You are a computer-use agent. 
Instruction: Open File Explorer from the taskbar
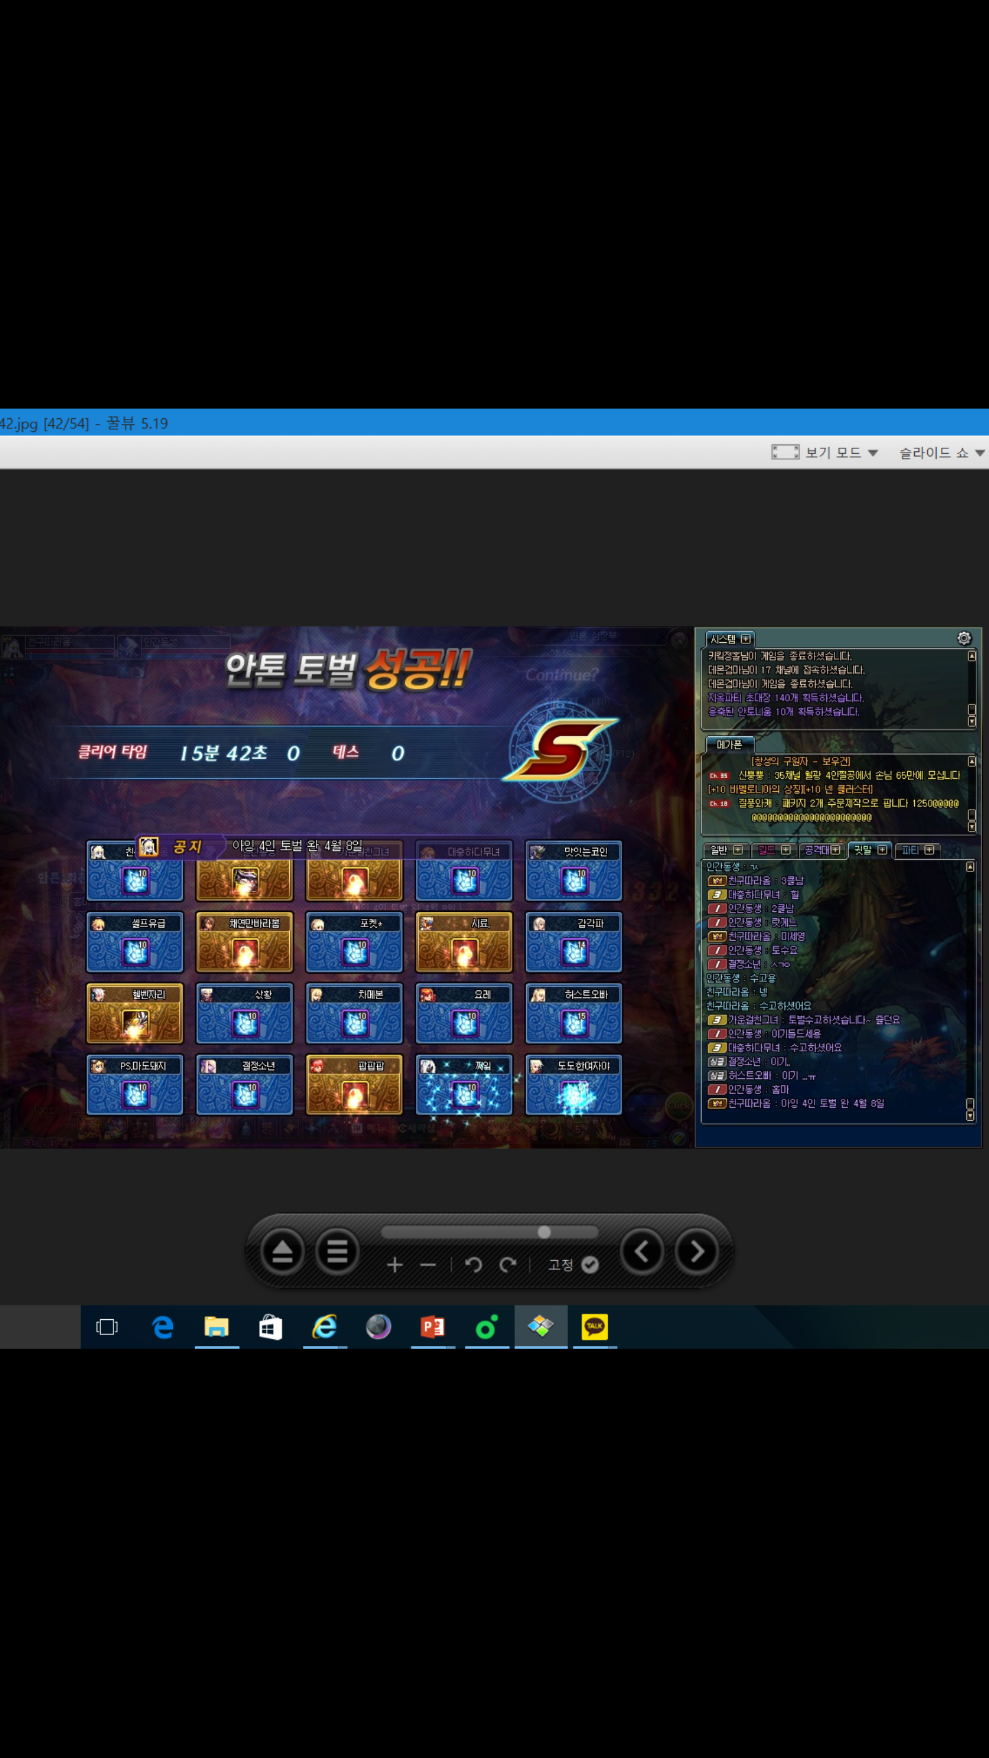pyautogui.click(x=216, y=1327)
